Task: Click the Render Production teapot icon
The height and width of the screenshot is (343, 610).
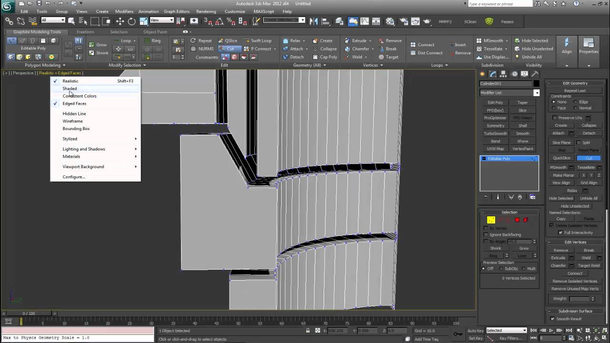Action: (x=427, y=21)
